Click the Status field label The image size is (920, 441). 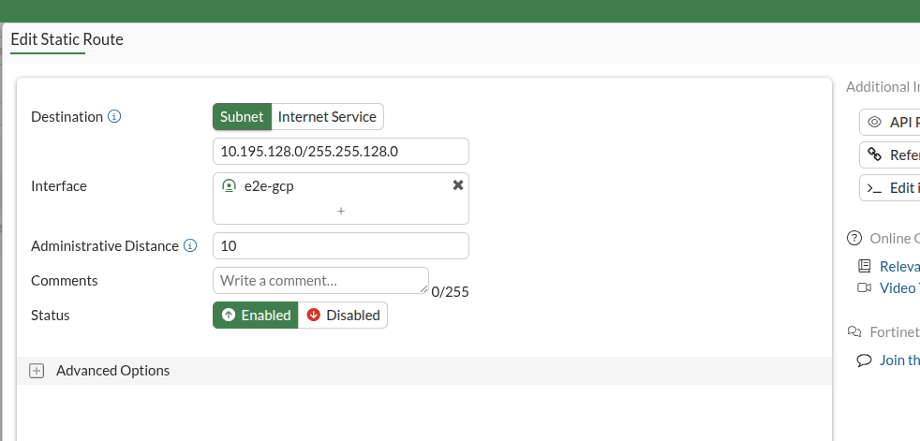click(x=50, y=315)
